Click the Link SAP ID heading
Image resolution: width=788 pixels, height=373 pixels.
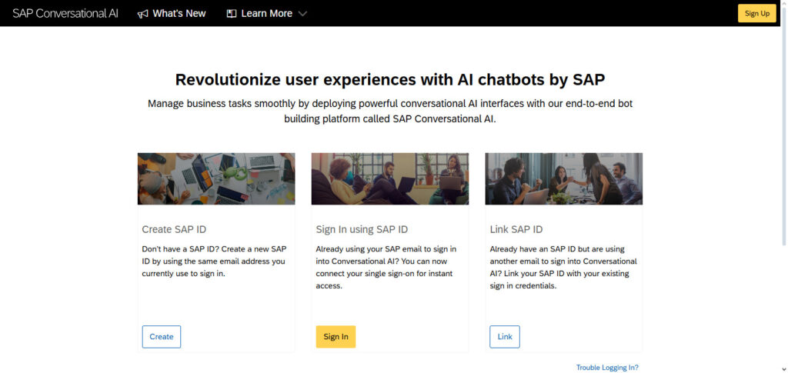[516, 229]
